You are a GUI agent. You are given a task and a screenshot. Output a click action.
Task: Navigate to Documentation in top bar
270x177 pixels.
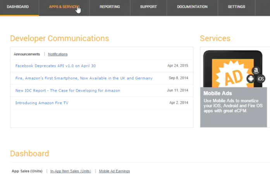click(192, 7)
